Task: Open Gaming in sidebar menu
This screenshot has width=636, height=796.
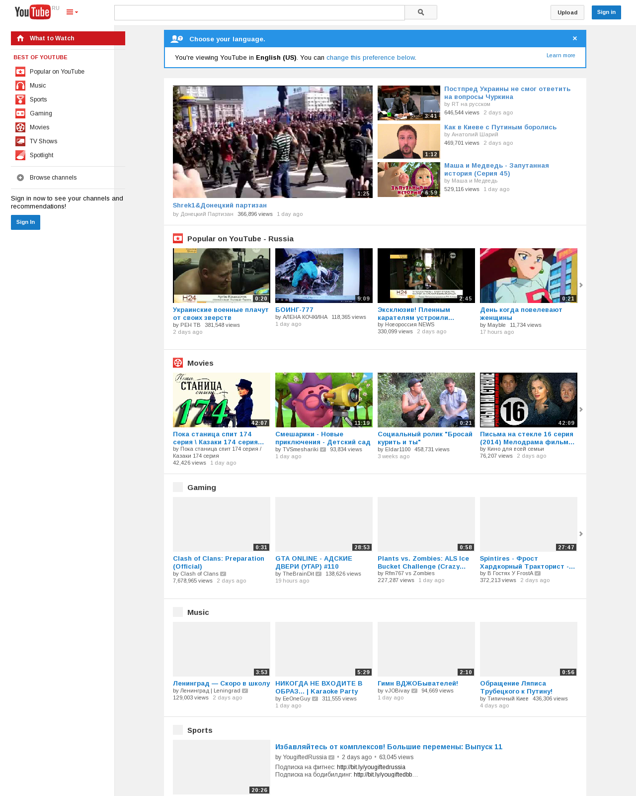Action: [x=41, y=113]
